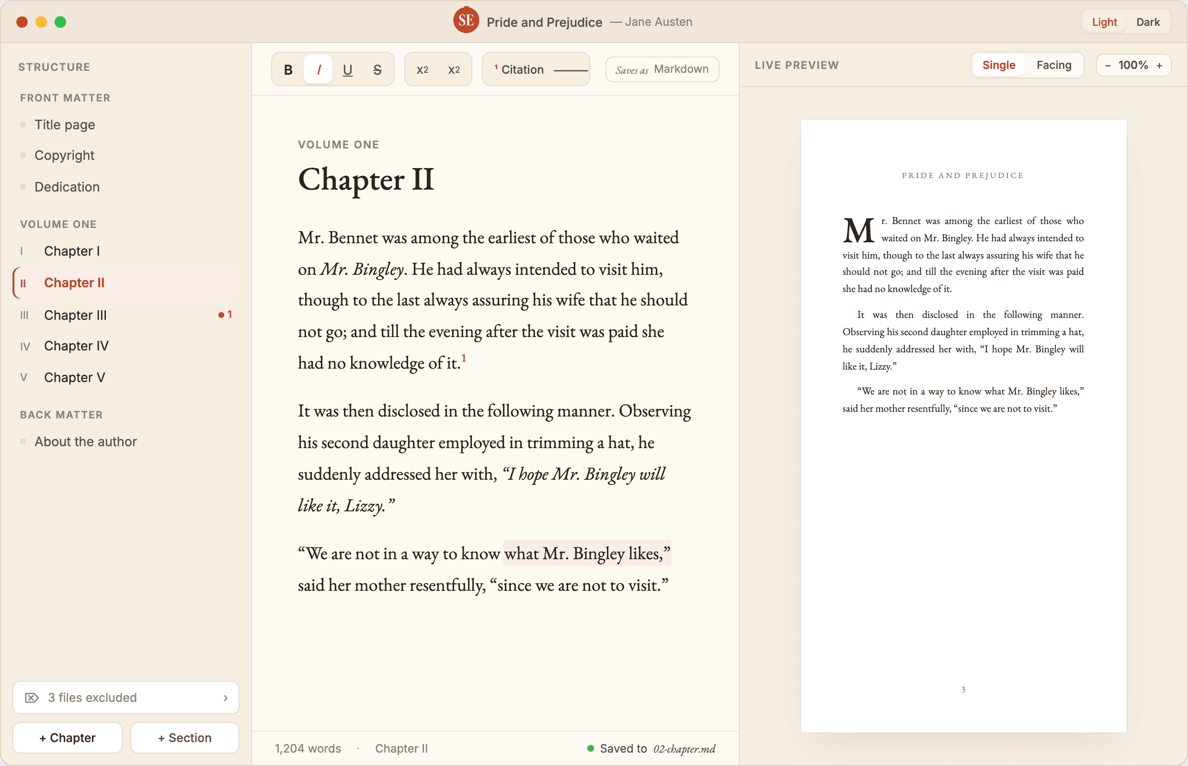
Task: Click the 100% zoom value
Action: pyautogui.click(x=1133, y=65)
